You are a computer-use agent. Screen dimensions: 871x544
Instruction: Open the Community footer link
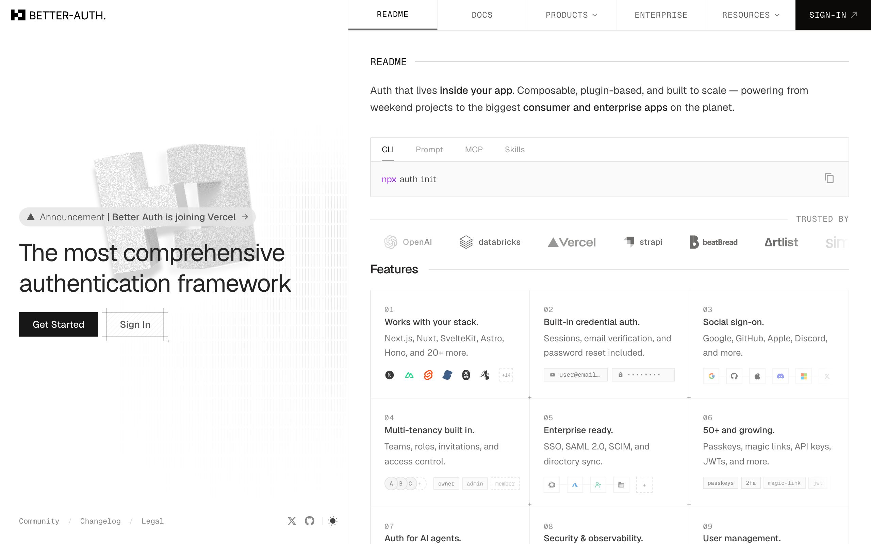pyautogui.click(x=39, y=521)
